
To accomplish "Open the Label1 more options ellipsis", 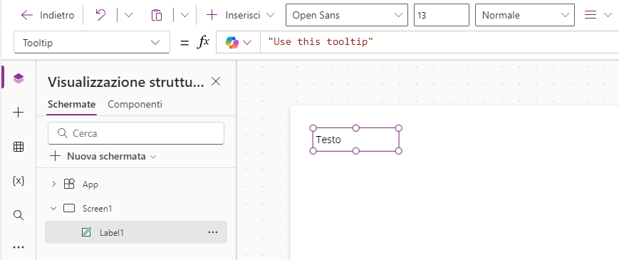I will [213, 232].
